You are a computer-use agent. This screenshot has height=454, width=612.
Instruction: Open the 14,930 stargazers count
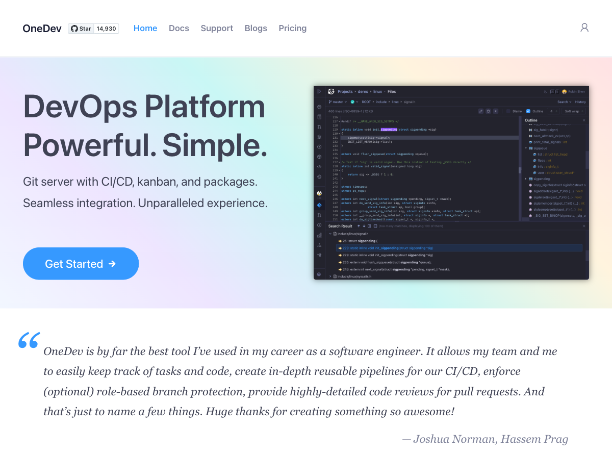[107, 29]
